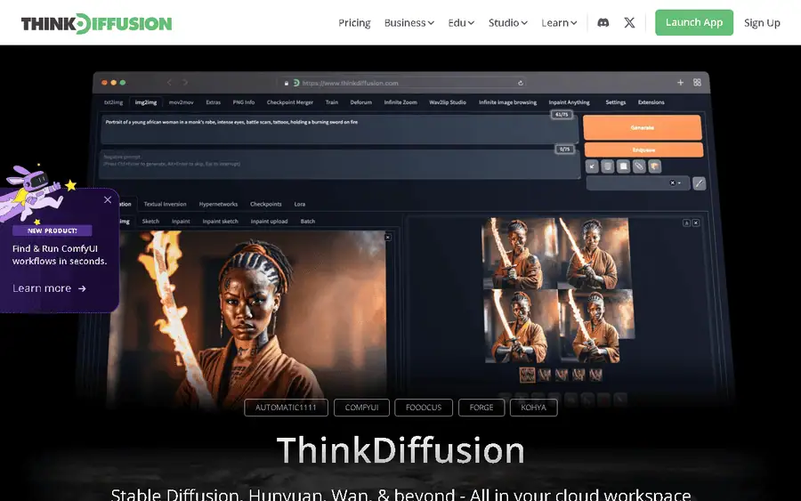Click the NEW PRODUCT! badge

[x=53, y=230]
